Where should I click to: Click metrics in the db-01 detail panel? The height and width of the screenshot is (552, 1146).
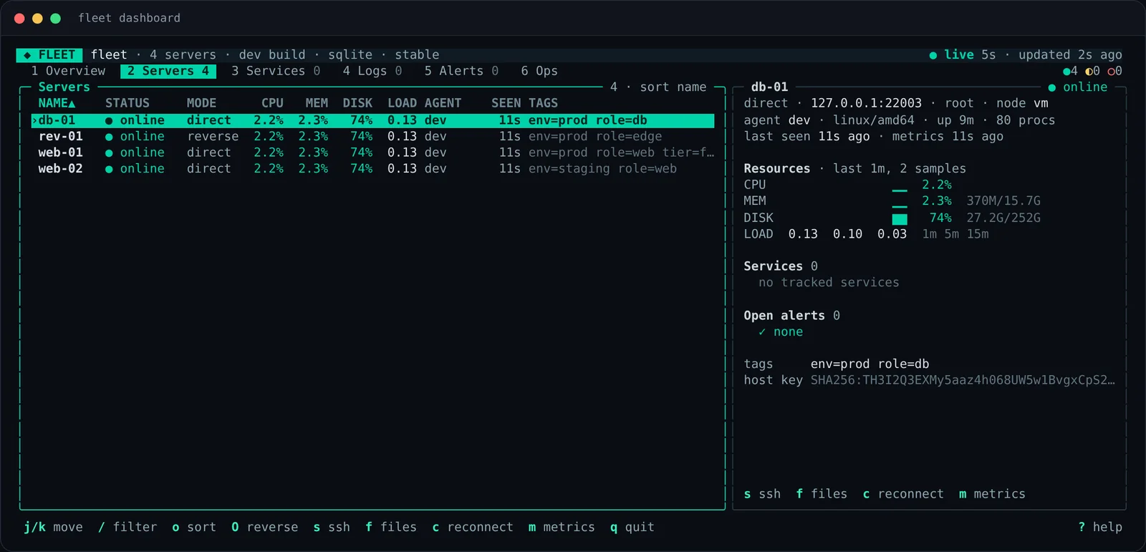pyautogui.click(x=992, y=494)
